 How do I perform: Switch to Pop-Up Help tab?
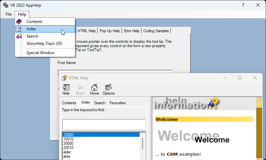[x=110, y=31]
